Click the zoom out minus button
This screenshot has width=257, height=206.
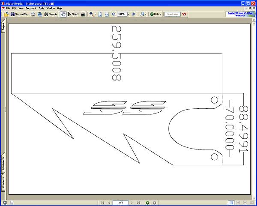pos(114,14)
